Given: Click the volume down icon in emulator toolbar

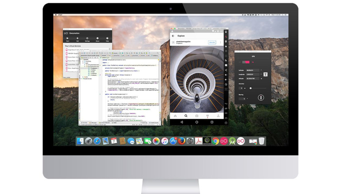Looking at the screenshot, I should [x=226, y=79].
